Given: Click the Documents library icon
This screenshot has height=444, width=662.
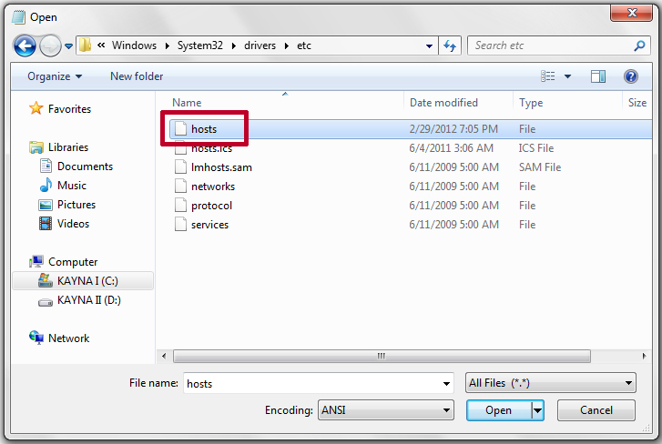Looking at the screenshot, I should 46,166.
